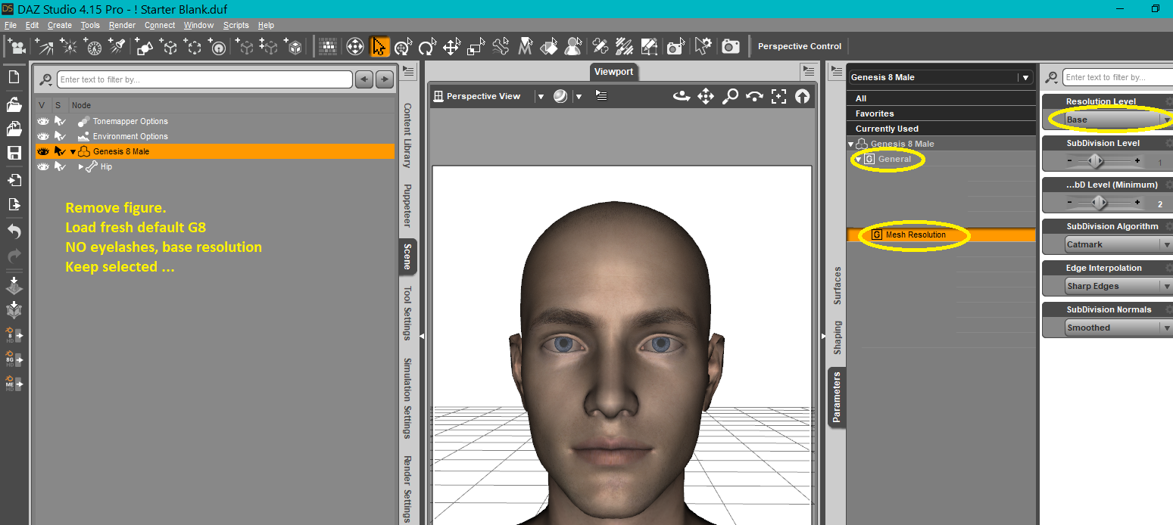This screenshot has height=525, width=1173.
Task: Select the Region Navigator figure tool
Action: coord(574,47)
